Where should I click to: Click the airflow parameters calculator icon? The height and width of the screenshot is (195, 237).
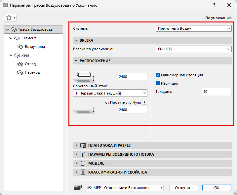(x=83, y=154)
